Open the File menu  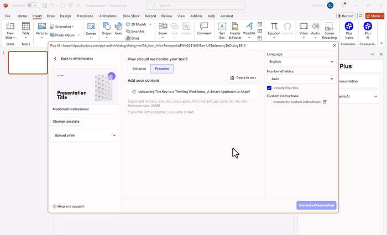(8, 16)
